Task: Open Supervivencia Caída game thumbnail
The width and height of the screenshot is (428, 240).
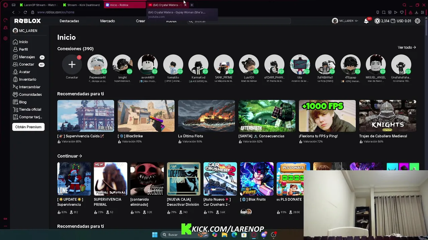Action: pos(86,116)
